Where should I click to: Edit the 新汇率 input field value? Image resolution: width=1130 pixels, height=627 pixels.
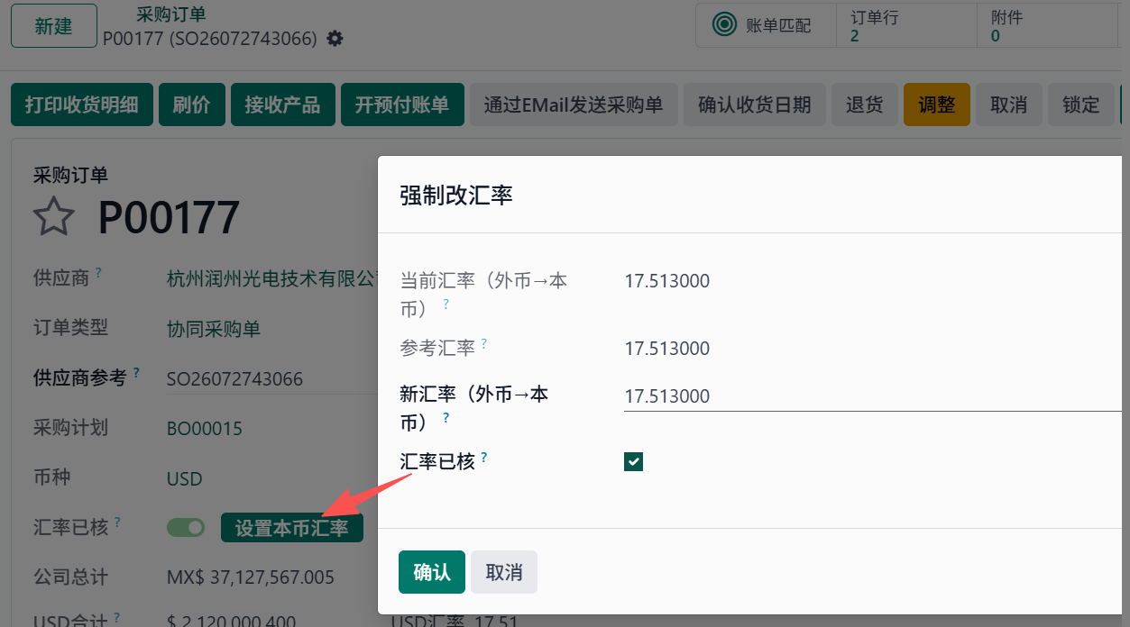point(872,396)
